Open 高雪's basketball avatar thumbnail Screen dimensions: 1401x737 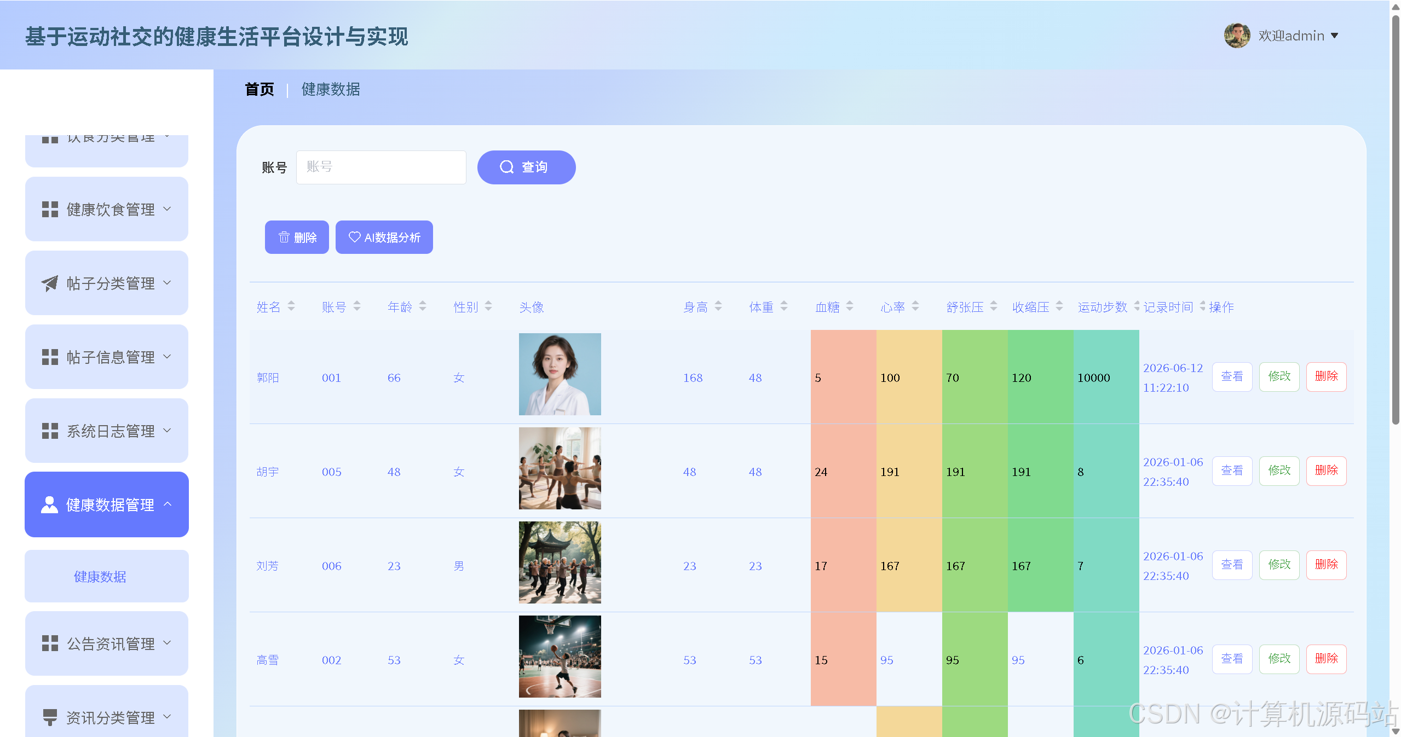click(x=560, y=657)
